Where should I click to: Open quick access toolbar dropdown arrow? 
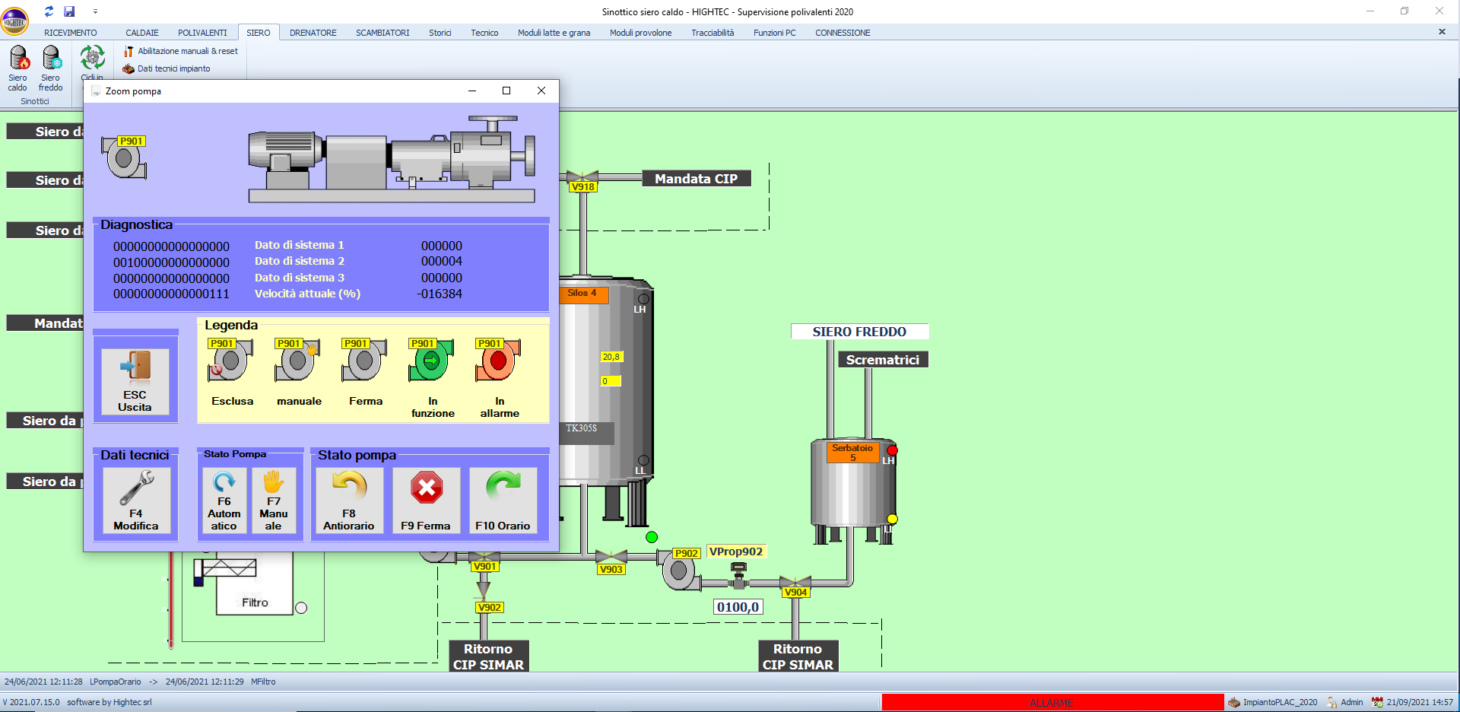(x=95, y=11)
